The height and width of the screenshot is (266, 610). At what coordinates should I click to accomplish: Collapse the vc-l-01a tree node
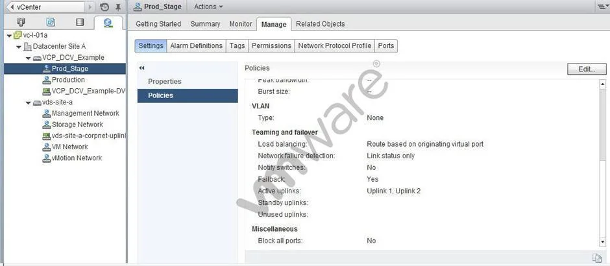[9, 36]
